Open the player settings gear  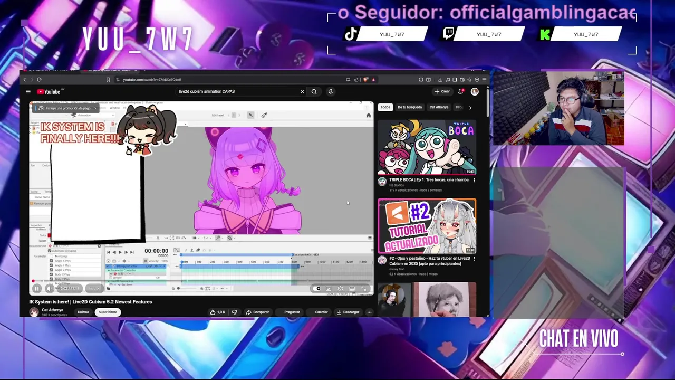[x=340, y=289]
